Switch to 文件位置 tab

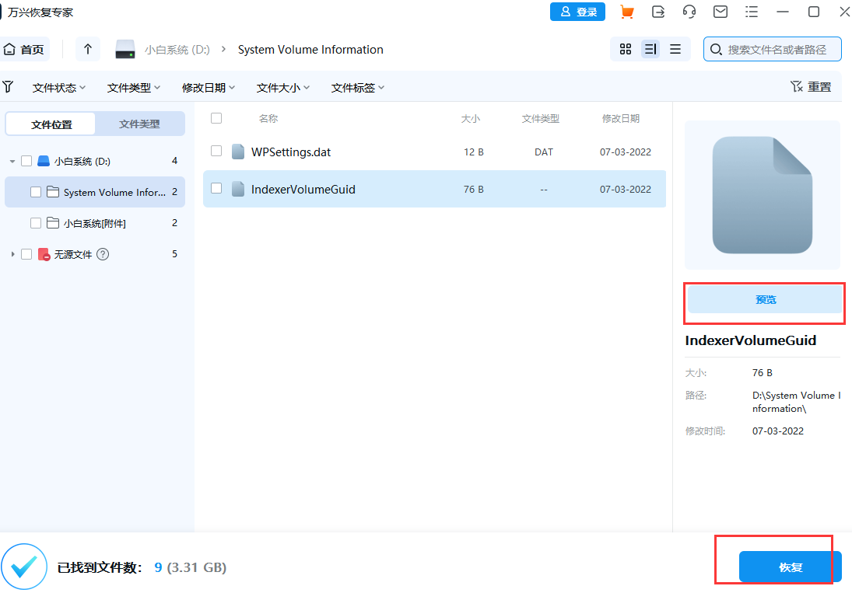click(x=51, y=124)
